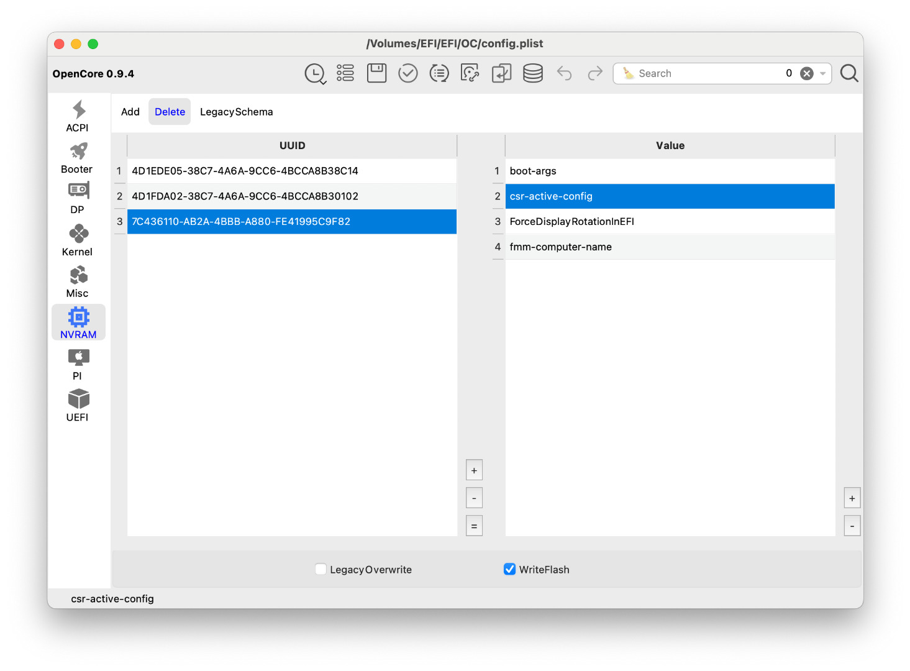Click the Value column header

coord(670,145)
